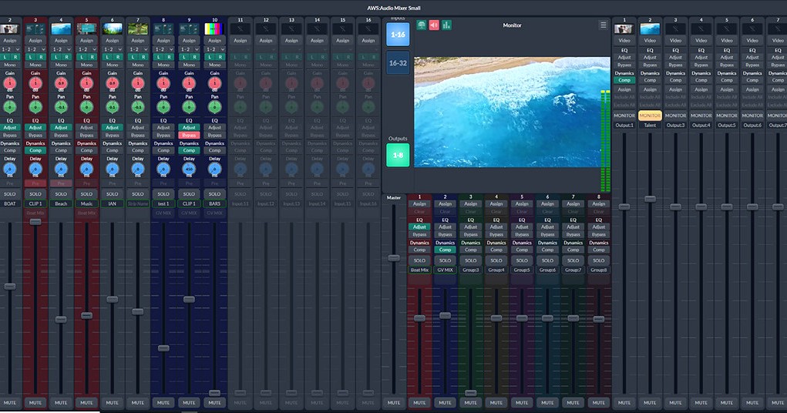Click the Pan knob on input channel 8
The image size is (787, 413).
tap(163, 107)
